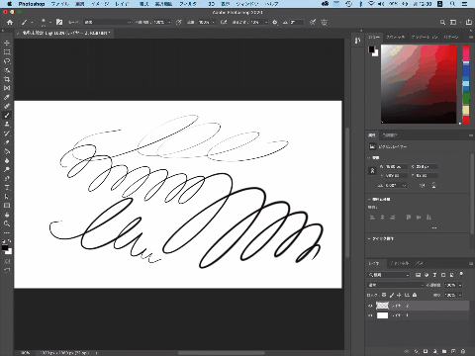Screen dimensions: 475x356
Task: Open the opacity dropdown arrow in options bar
Action: (x=169, y=22)
